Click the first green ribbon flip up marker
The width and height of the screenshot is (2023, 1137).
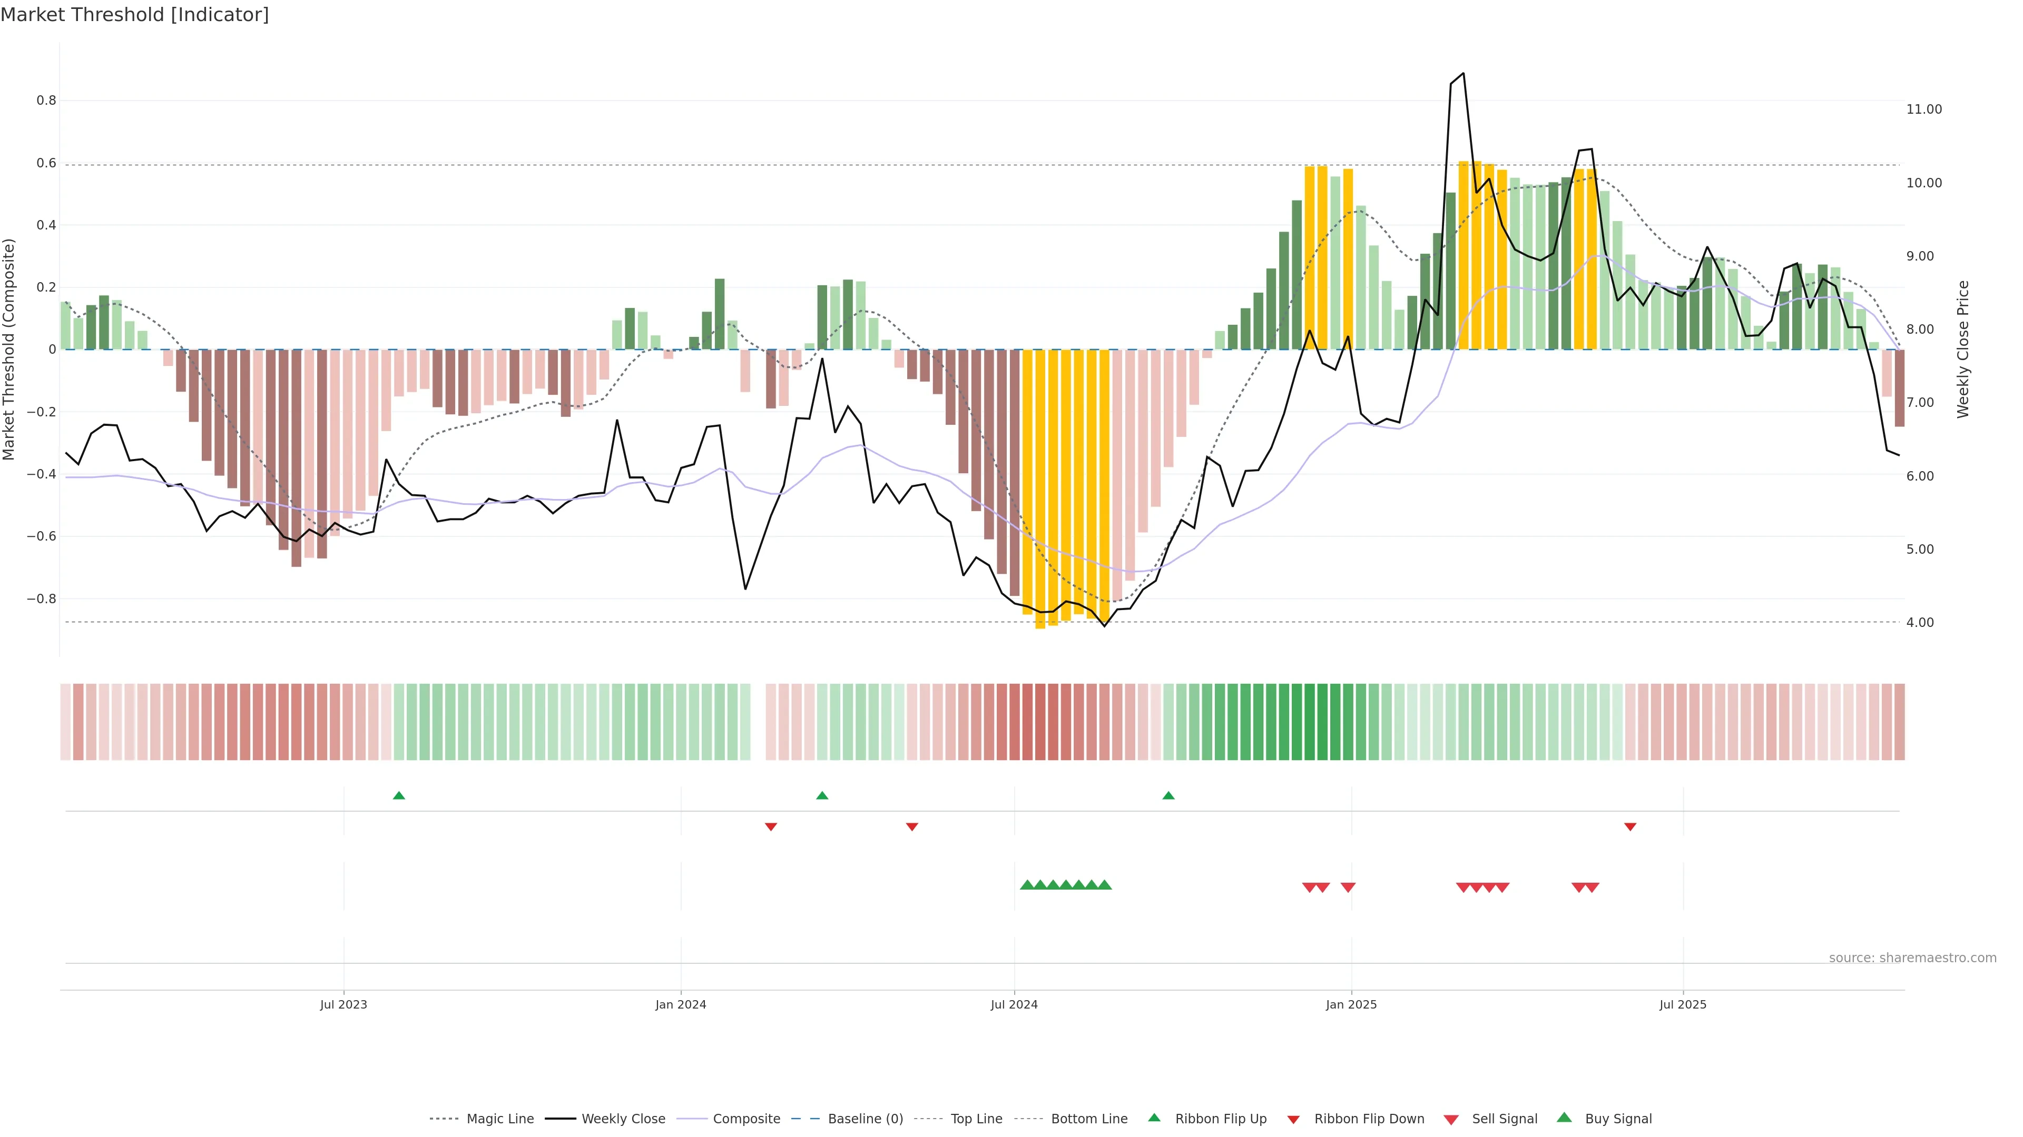coord(399,796)
